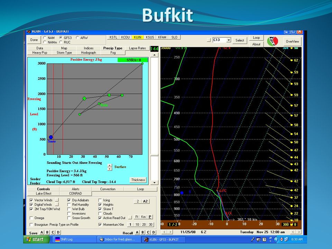Click the right arrow after 12:00 am
The image size is (332, 249).
[x=298, y=232]
